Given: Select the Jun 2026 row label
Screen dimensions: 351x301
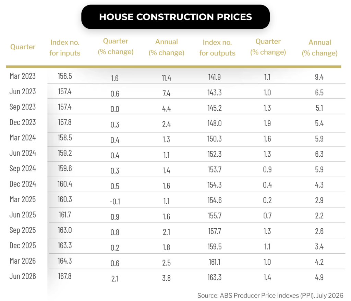Looking at the screenshot, I should point(23,276).
